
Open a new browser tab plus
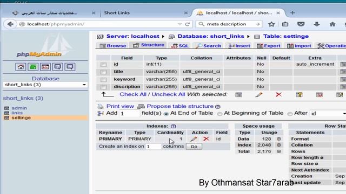click(x=292, y=13)
